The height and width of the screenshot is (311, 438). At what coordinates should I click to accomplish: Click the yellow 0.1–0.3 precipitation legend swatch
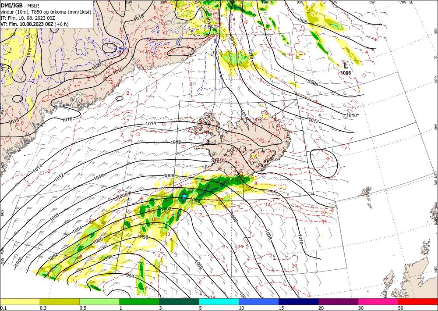click(x=20, y=301)
